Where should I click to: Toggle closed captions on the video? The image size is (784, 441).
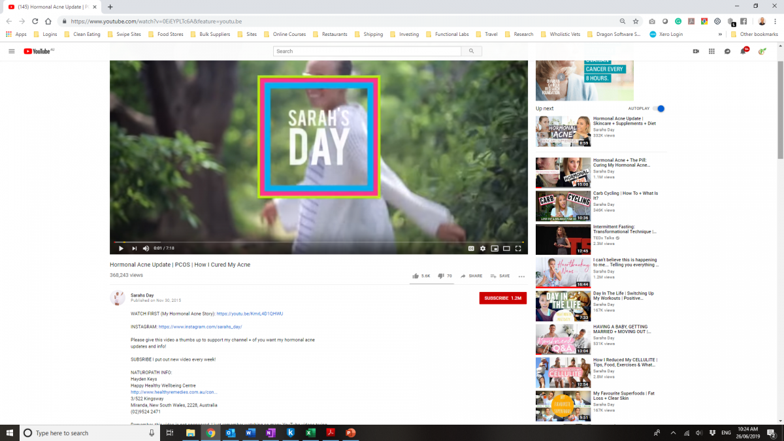(470, 248)
